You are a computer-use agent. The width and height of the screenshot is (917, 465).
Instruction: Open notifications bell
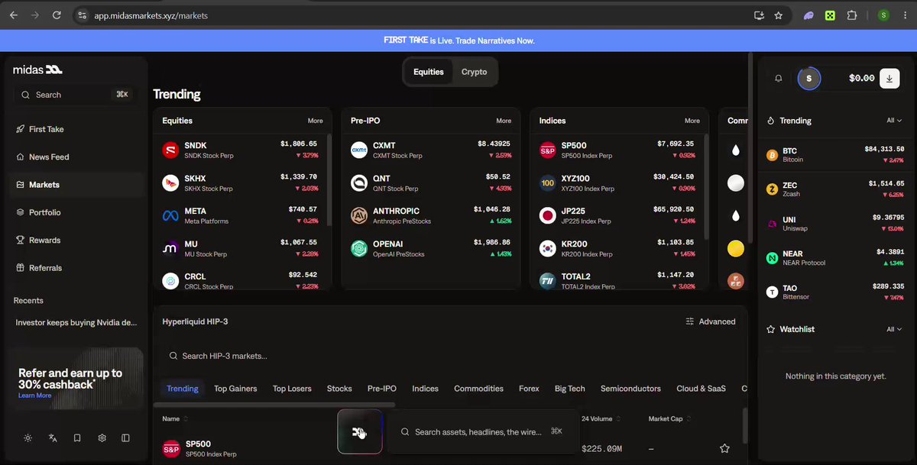pos(779,78)
